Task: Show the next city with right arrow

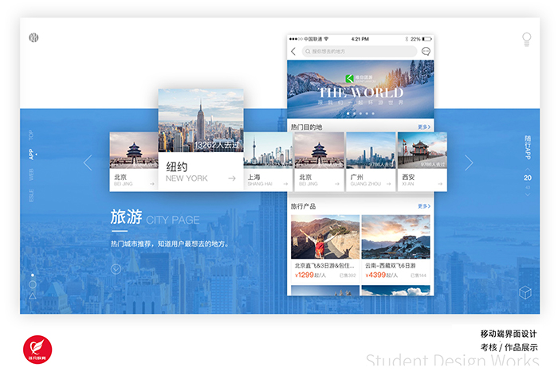Action: point(469,162)
